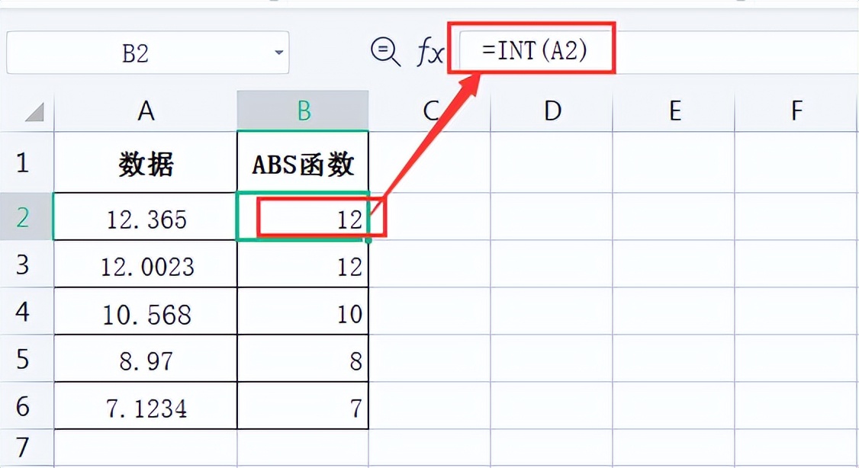Select column D header
Image resolution: width=859 pixels, height=468 pixels.
[x=552, y=111]
